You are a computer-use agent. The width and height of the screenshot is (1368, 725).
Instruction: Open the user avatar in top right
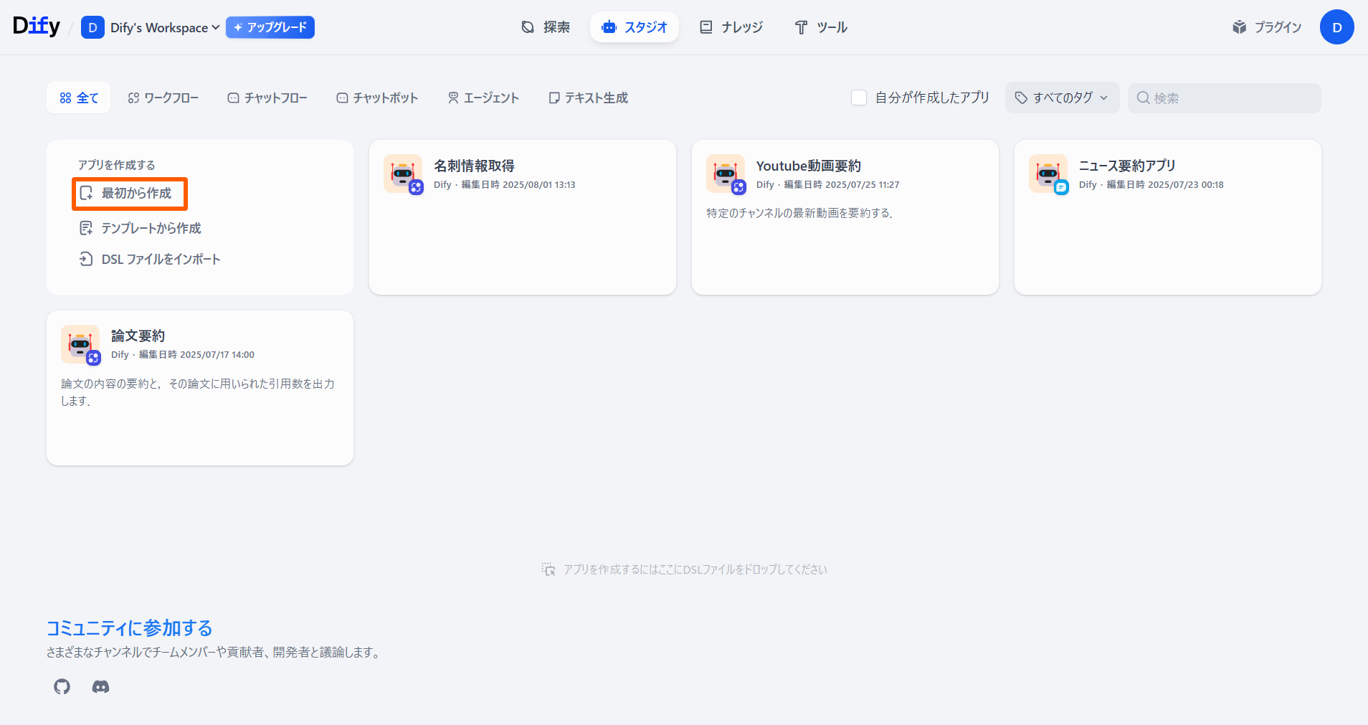pos(1336,27)
